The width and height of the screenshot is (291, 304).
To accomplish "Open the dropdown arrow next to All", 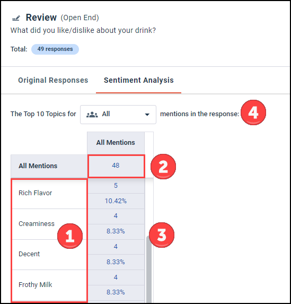I will pos(147,115).
